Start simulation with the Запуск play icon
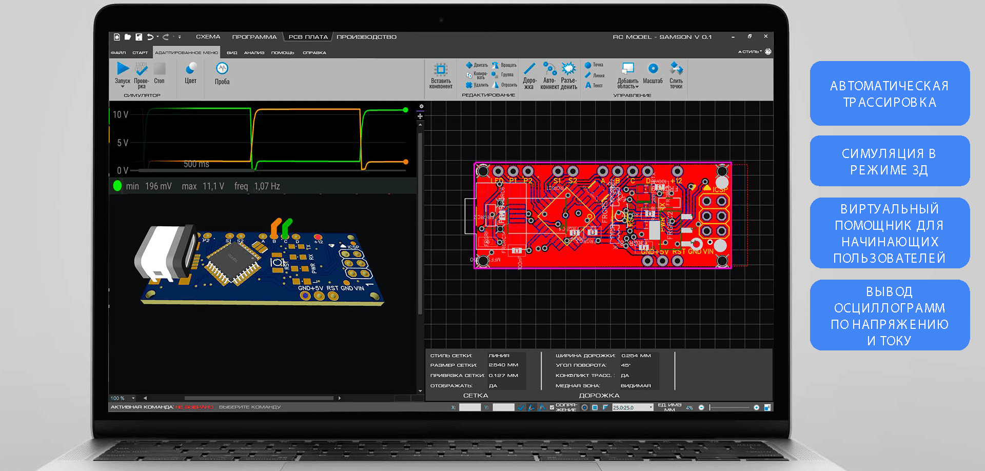This screenshot has width=985, height=471. coord(123,68)
